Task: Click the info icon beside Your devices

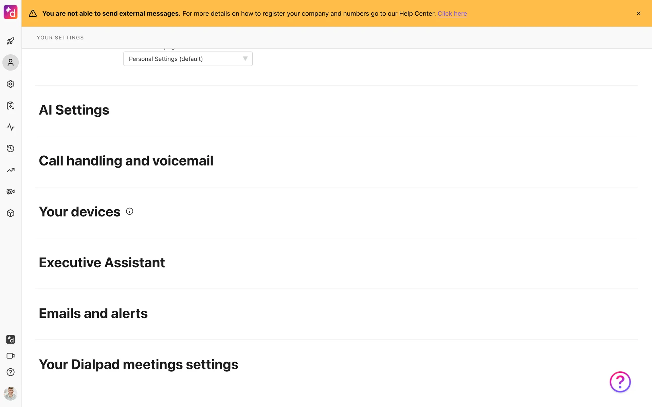Action: [129, 212]
